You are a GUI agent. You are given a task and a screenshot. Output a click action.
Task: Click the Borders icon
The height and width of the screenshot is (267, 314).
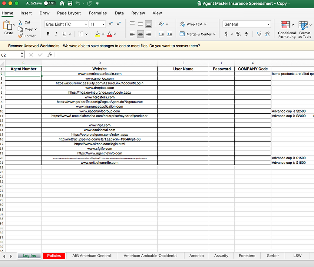tap(81, 34)
